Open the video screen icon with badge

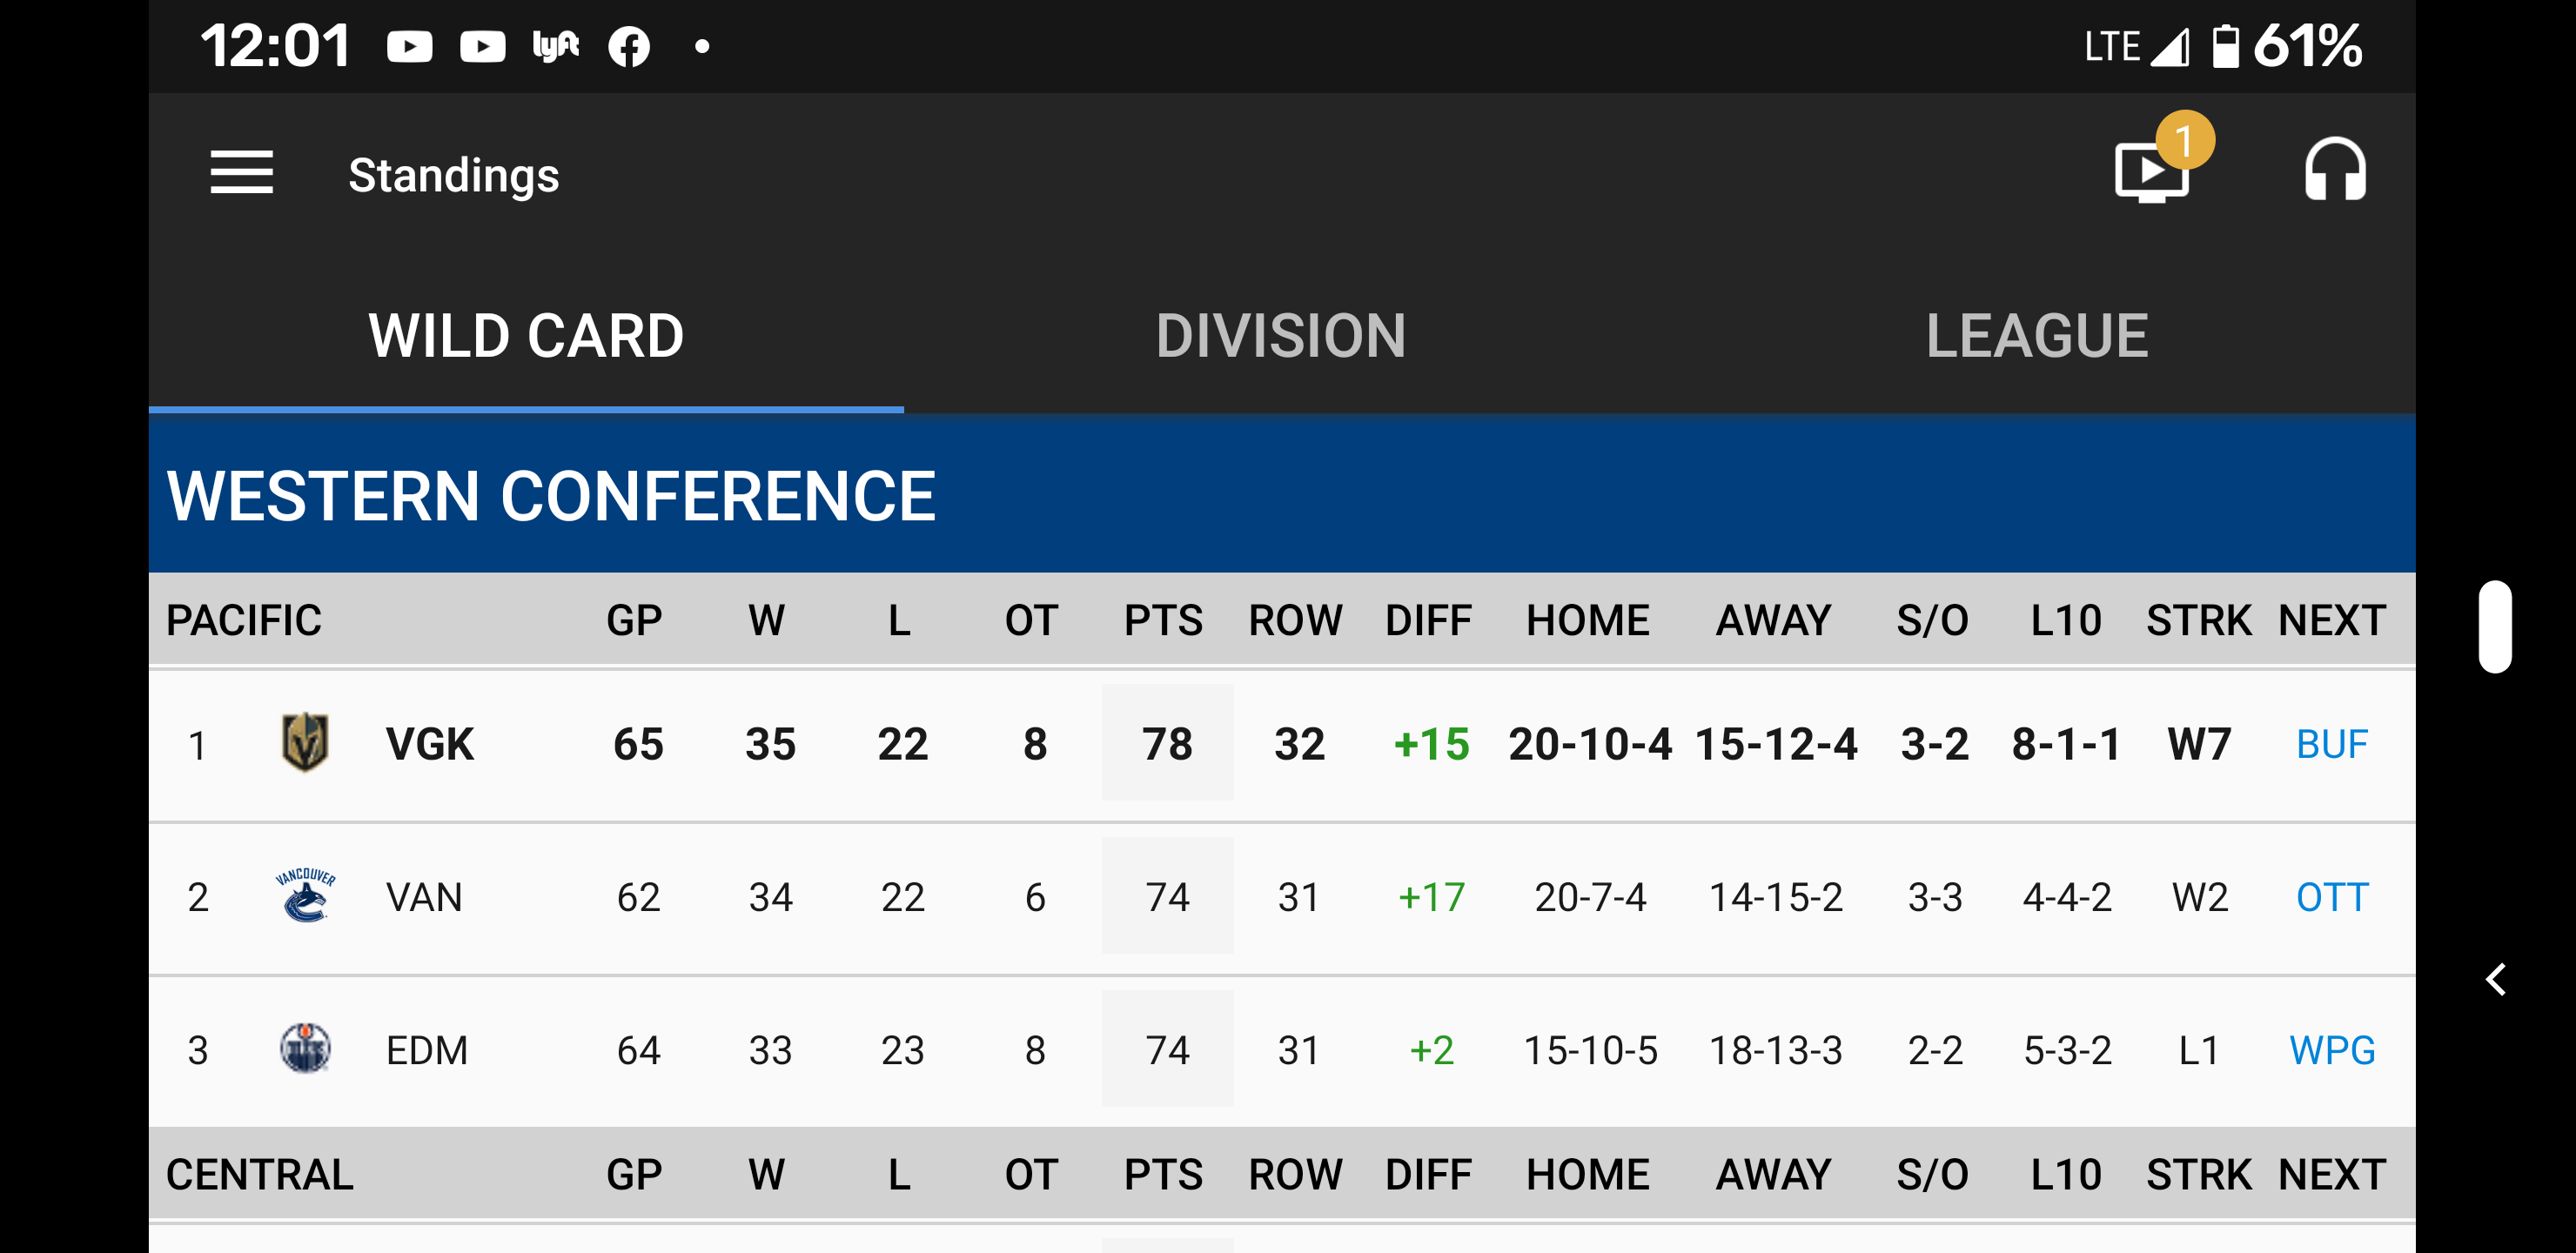click(2153, 170)
